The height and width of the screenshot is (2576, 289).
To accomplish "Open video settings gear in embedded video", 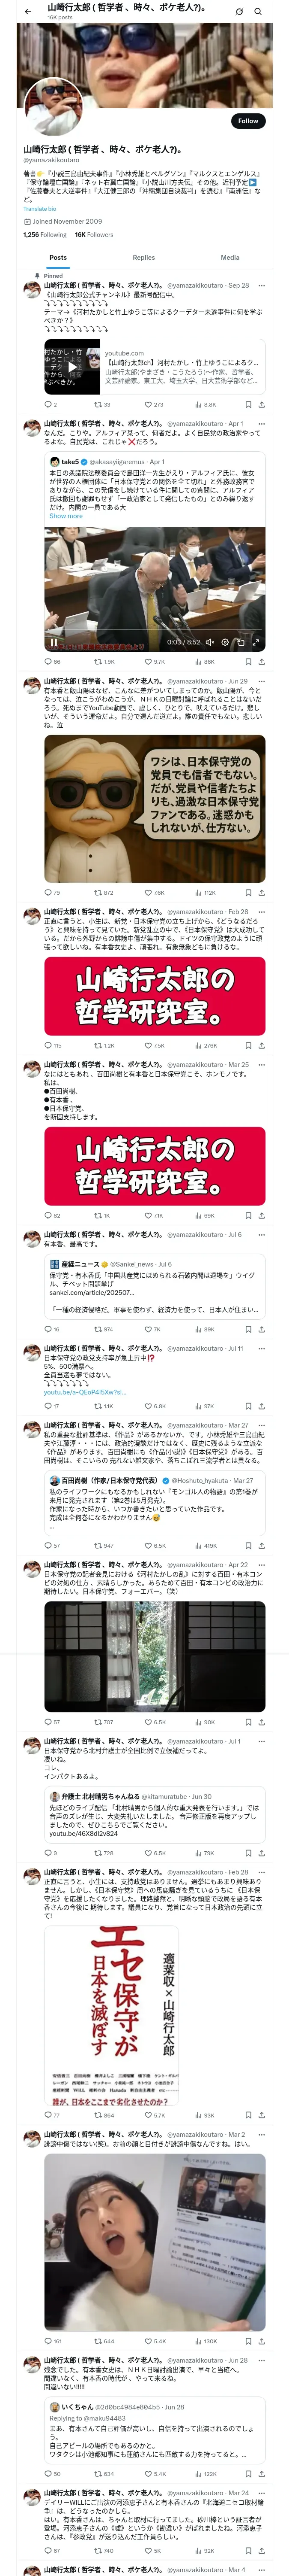I will (x=225, y=642).
